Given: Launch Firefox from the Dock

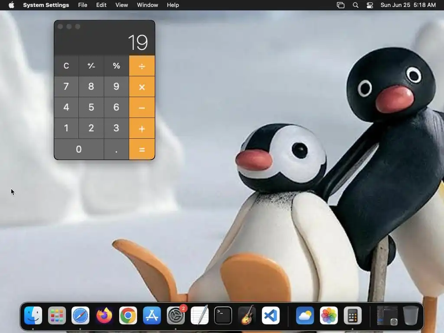Looking at the screenshot, I should pyautogui.click(x=104, y=316).
